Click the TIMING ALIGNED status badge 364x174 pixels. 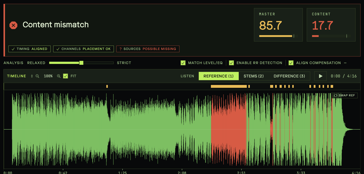(x=30, y=49)
